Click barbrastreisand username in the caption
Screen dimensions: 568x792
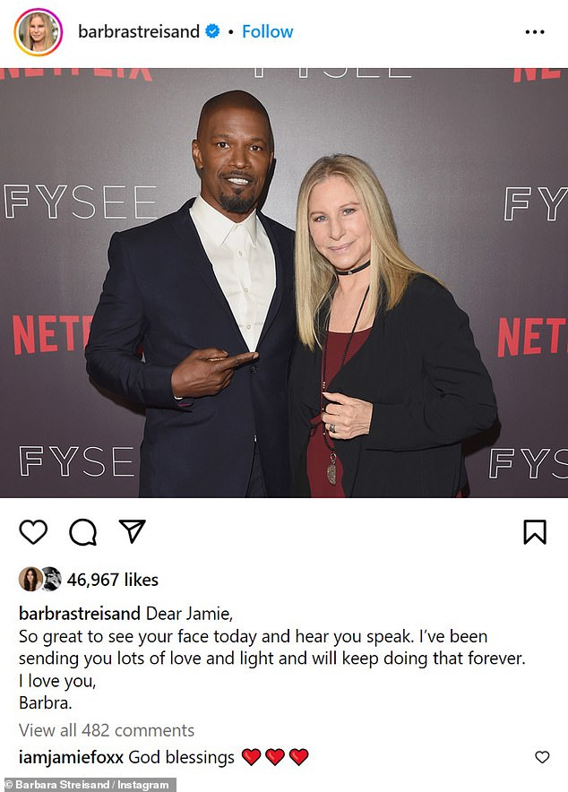coord(80,613)
